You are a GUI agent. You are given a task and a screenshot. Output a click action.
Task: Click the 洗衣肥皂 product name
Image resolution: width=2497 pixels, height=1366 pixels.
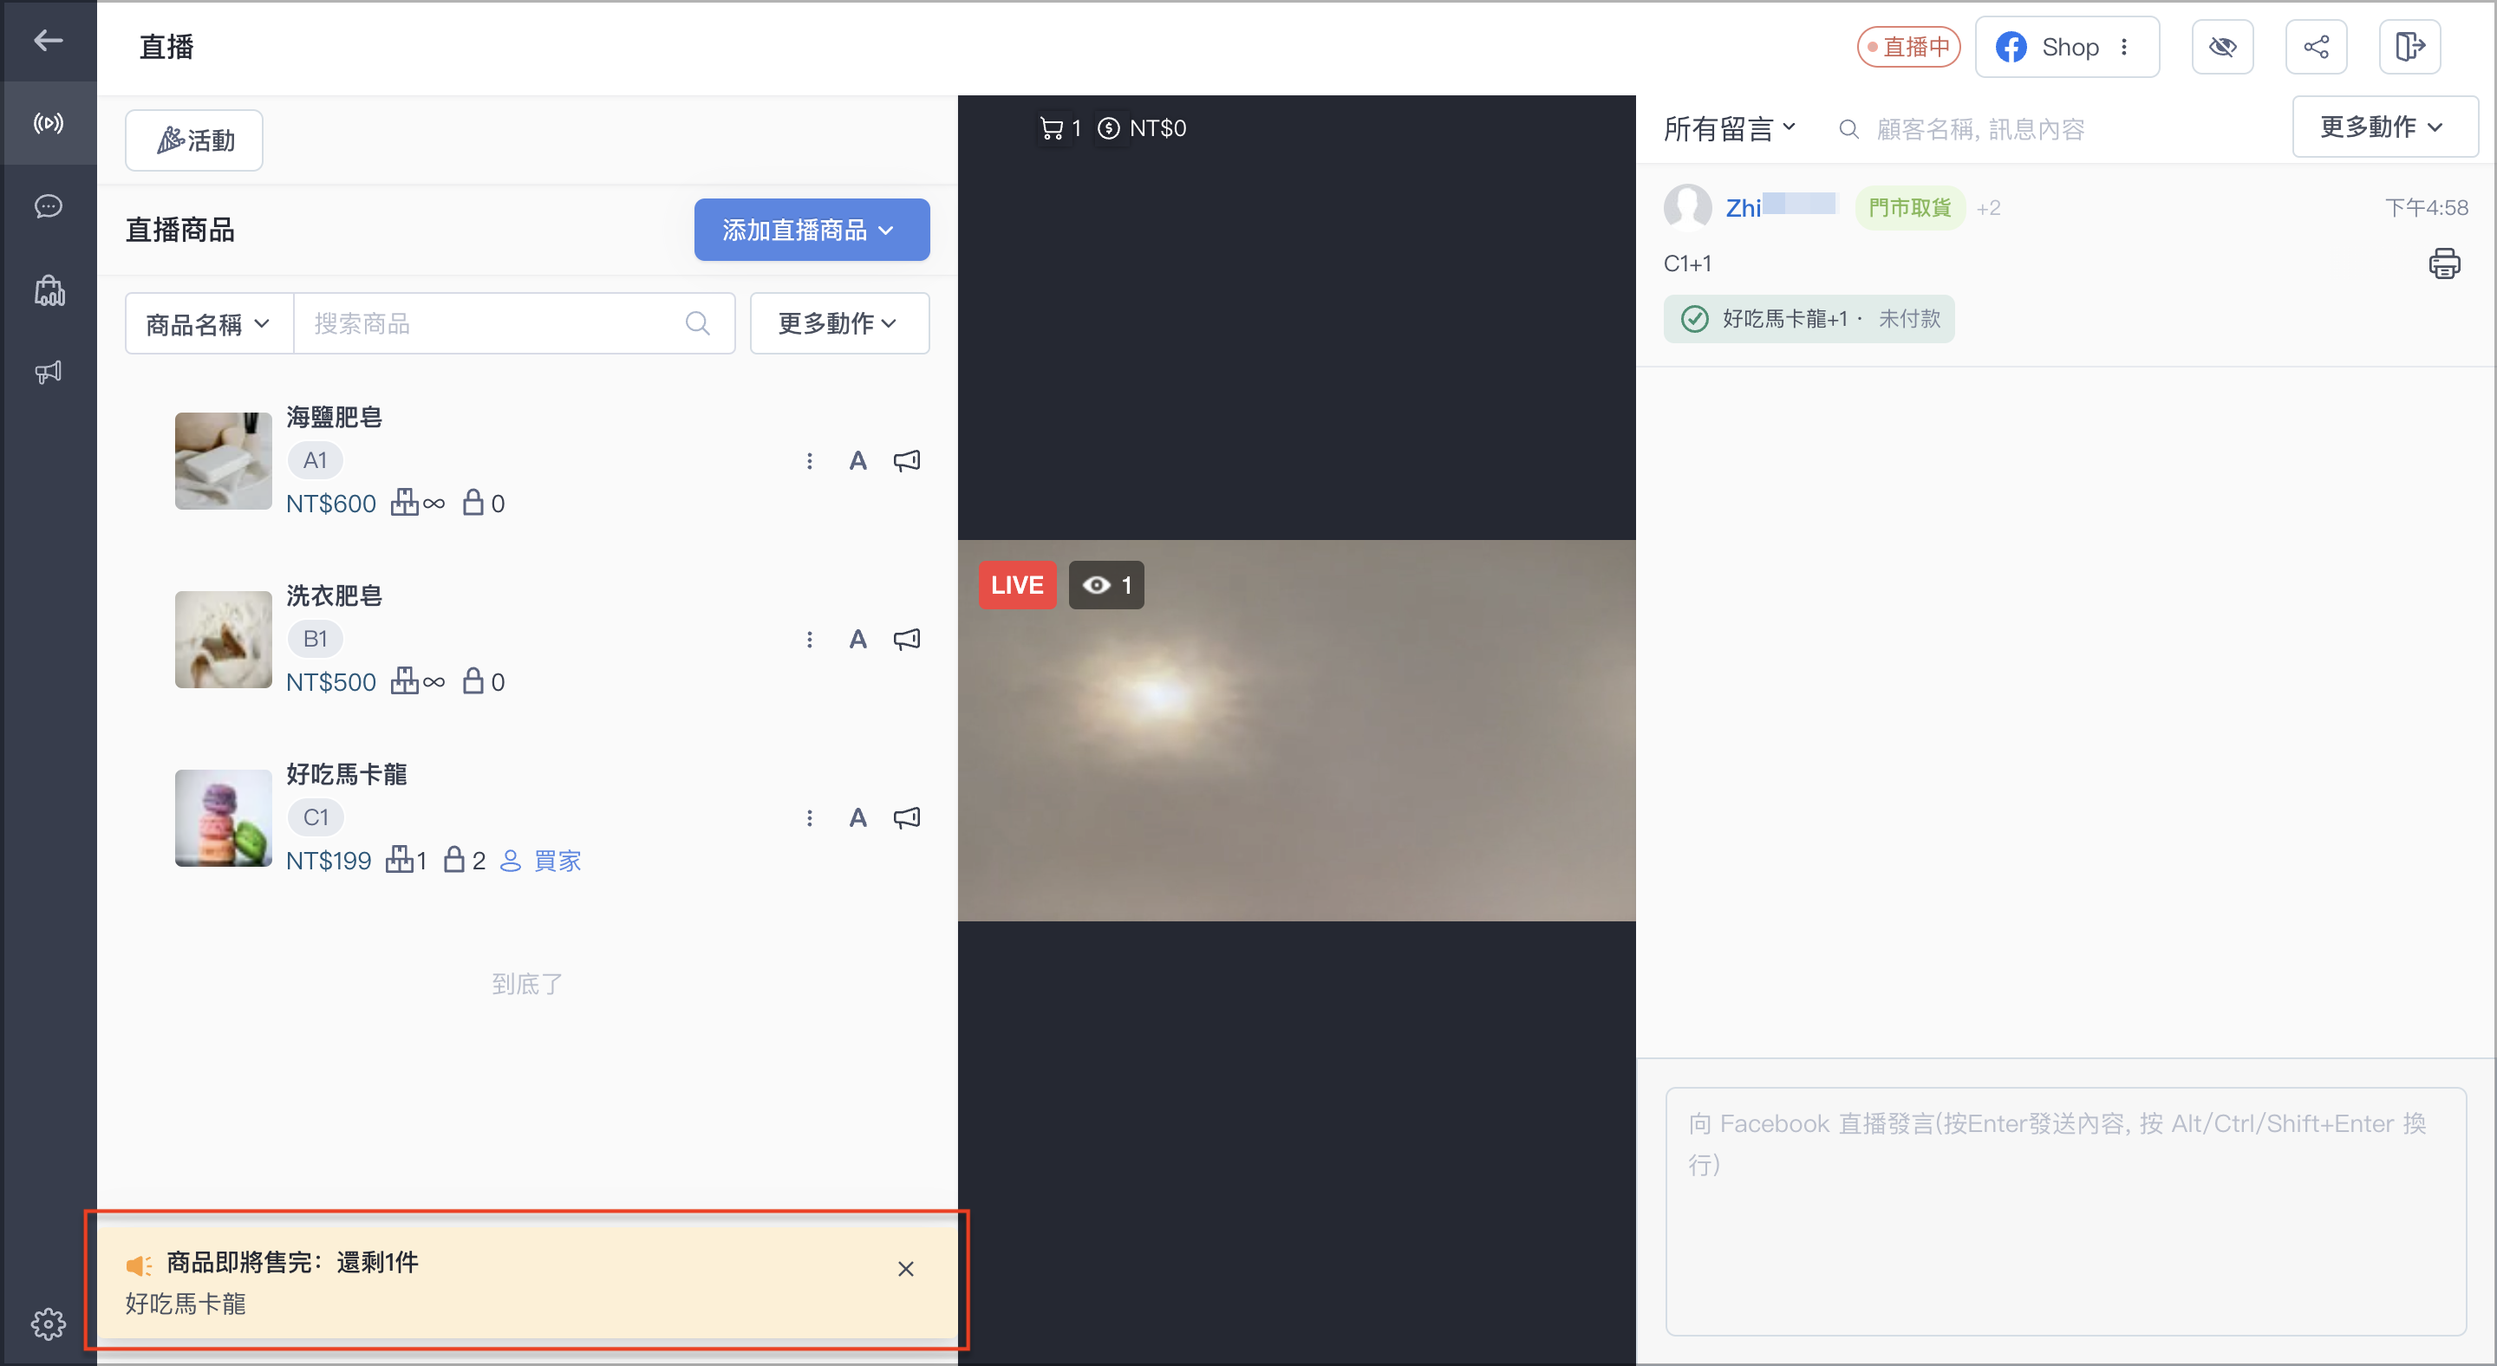(335, 595)
